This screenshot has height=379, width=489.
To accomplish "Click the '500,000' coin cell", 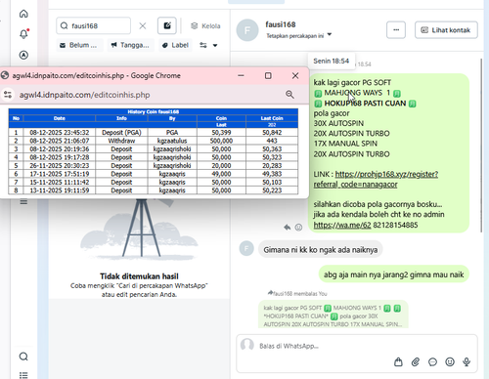I will (x=221, y=141).
